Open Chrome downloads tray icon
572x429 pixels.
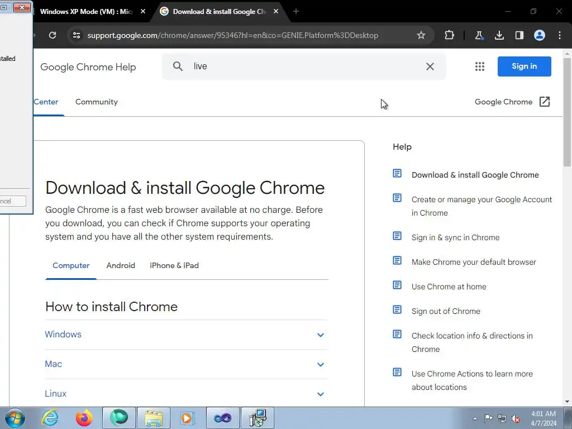tap(499, 35)
